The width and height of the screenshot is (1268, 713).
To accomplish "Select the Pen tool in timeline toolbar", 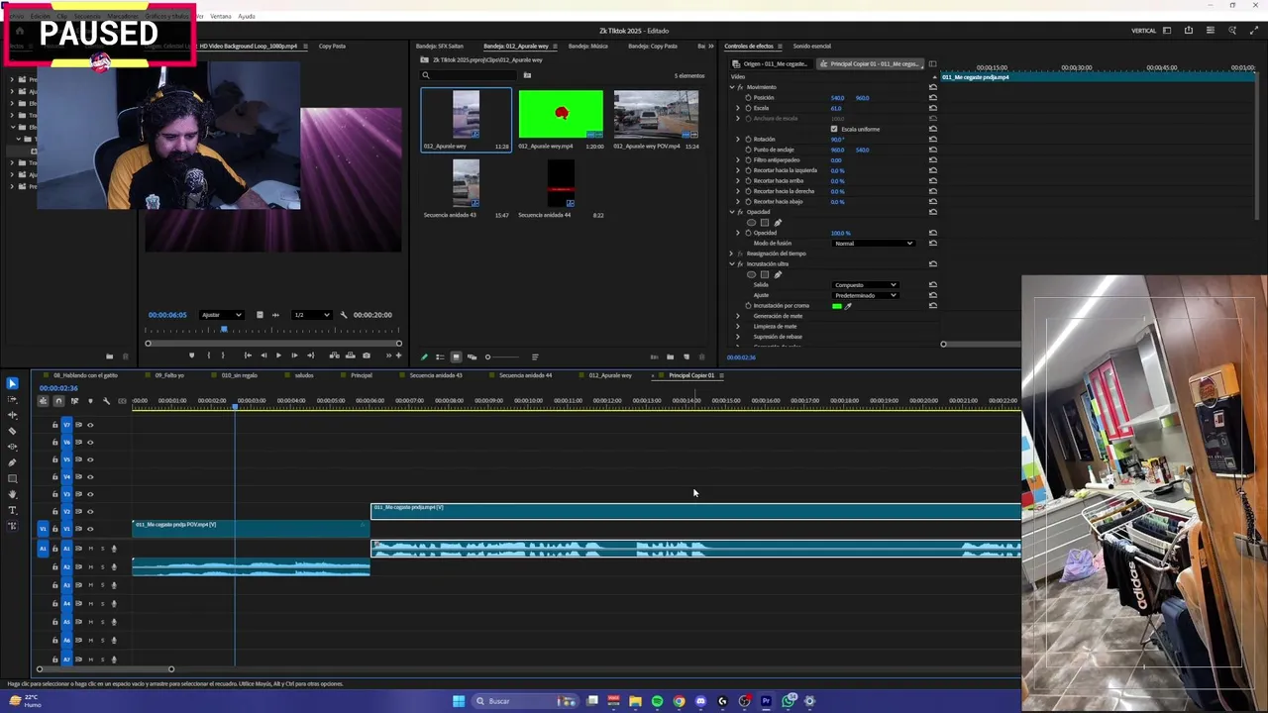I will coord(12,462).
